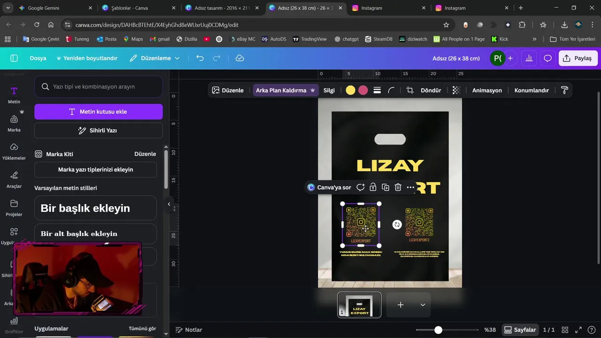Open the transparency checkerboard icon
This screenshot has width=601, height=338.
456,90
